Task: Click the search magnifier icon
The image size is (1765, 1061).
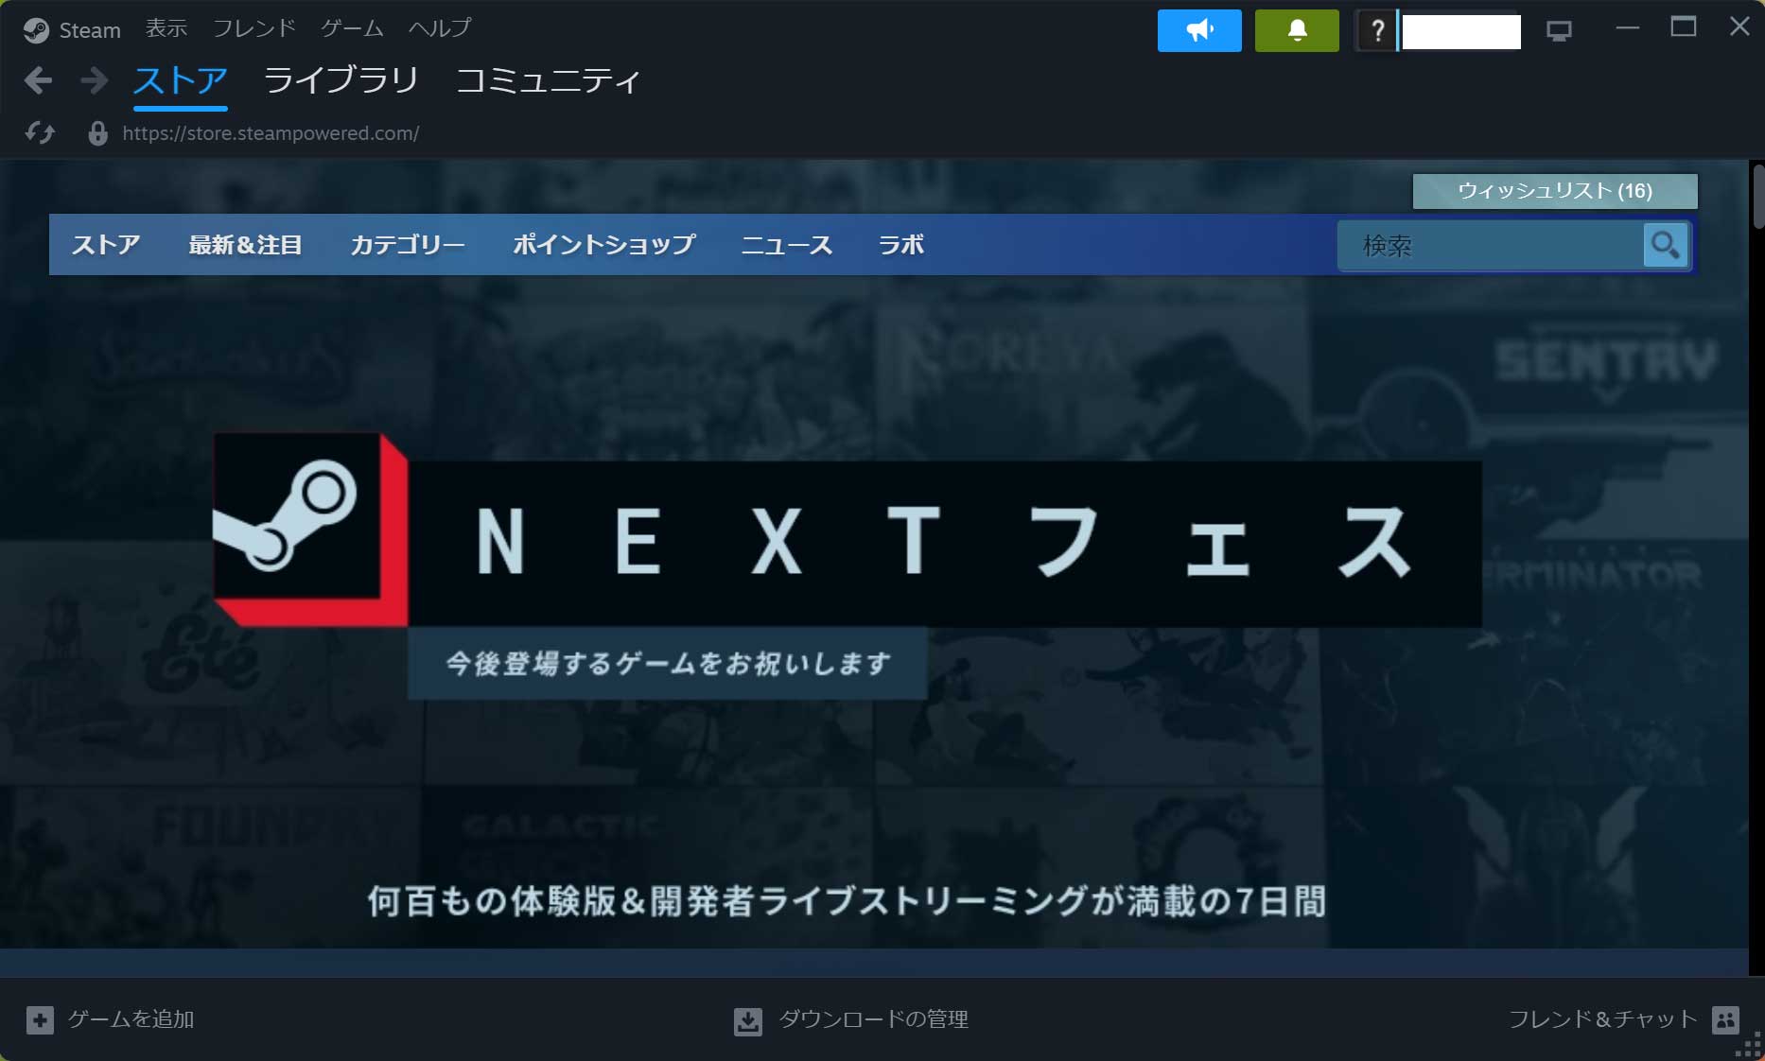Action: (1665, 245)
